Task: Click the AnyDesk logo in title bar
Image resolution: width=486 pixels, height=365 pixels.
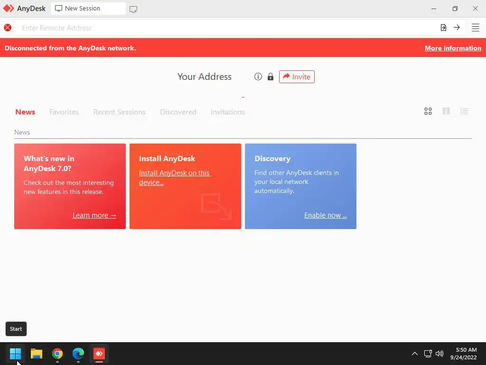Action: 9,9
